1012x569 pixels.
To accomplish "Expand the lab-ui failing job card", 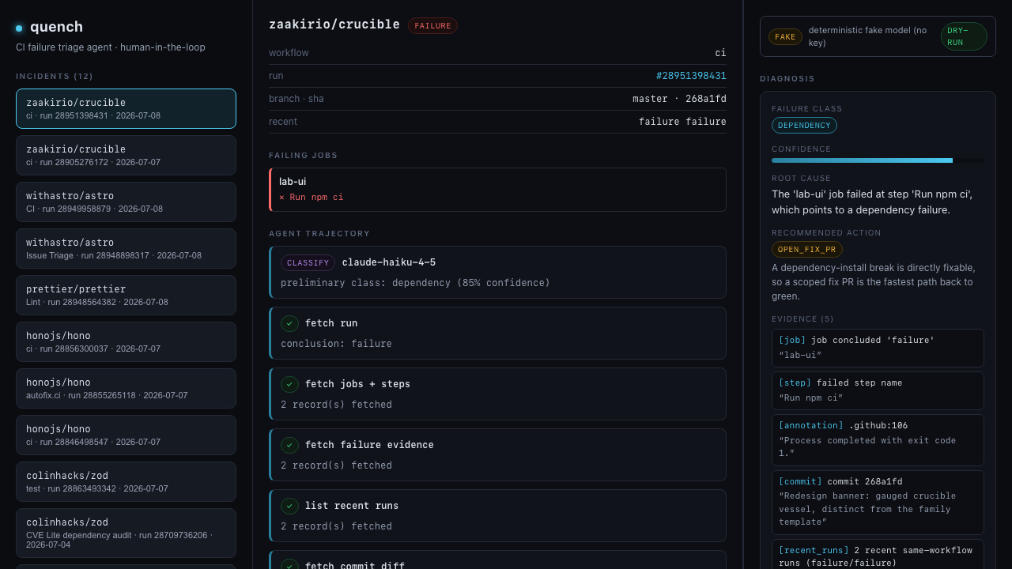I will point(497,190).
